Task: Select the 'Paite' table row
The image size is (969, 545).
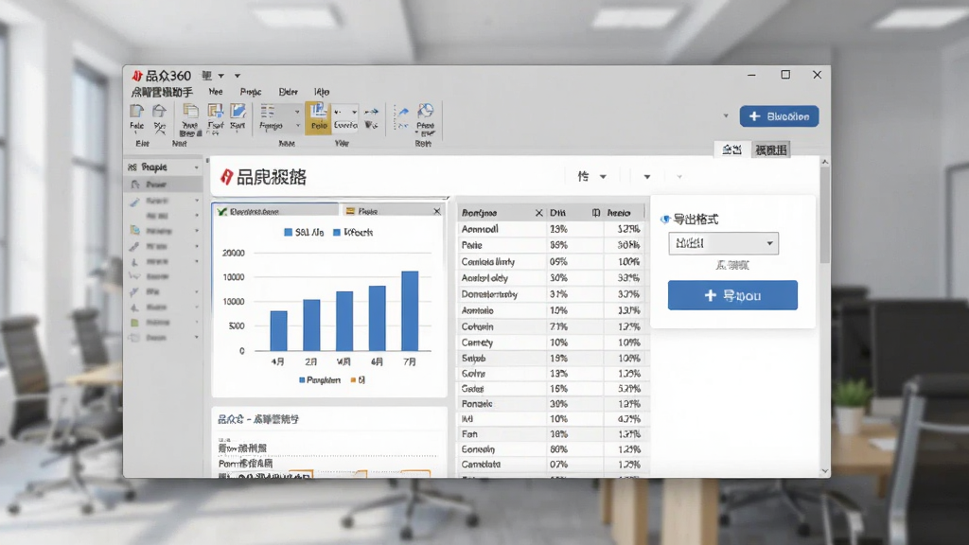Action: 552,245
